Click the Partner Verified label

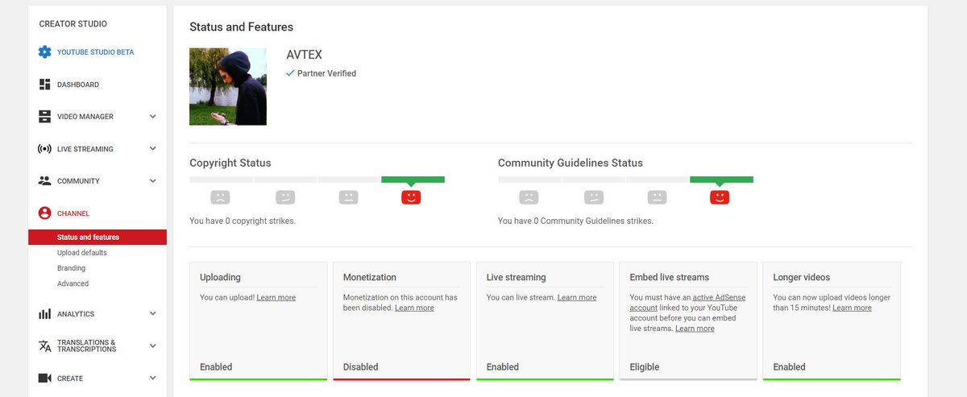tap(326, 73)
